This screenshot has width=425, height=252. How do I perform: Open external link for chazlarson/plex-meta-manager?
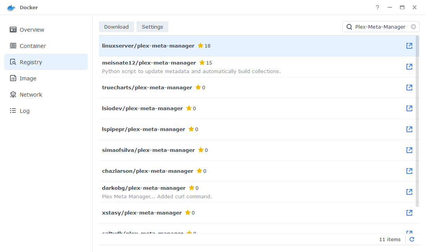coord(409,171)
